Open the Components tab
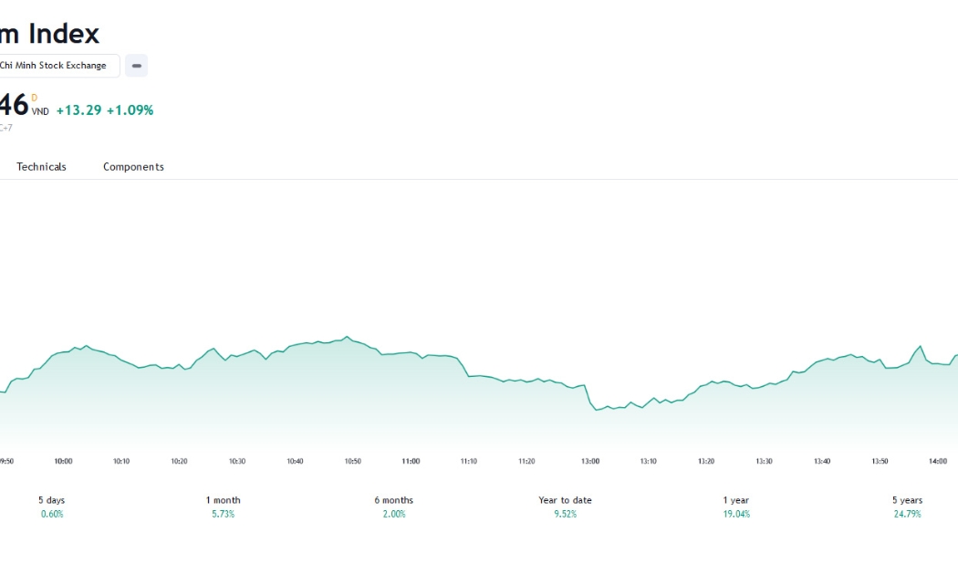This screenshot has width=958, height=575. [133, 167]
